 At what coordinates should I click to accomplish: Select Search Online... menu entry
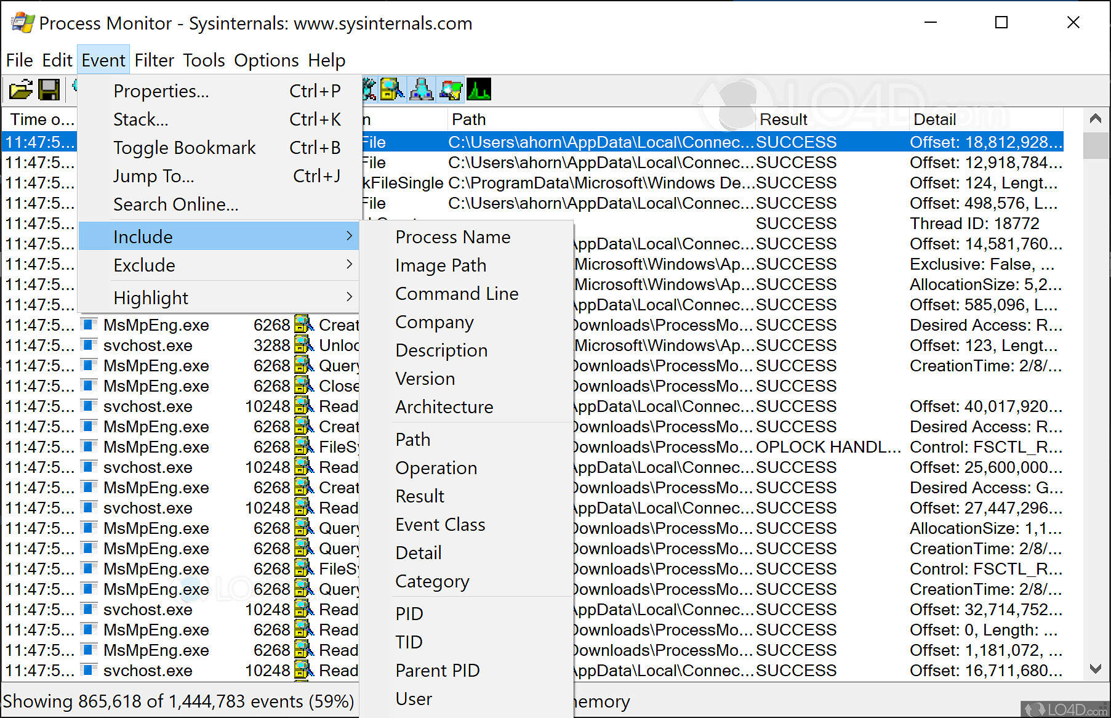coord(220,204)
